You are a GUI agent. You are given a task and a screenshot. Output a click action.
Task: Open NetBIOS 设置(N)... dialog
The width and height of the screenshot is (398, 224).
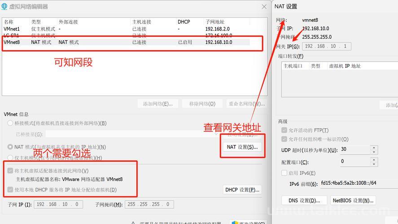(353, 200)
